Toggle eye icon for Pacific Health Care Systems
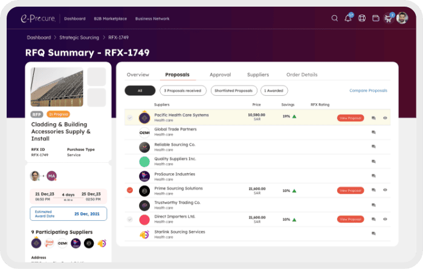Screen dimensions: 423x269 385,118
